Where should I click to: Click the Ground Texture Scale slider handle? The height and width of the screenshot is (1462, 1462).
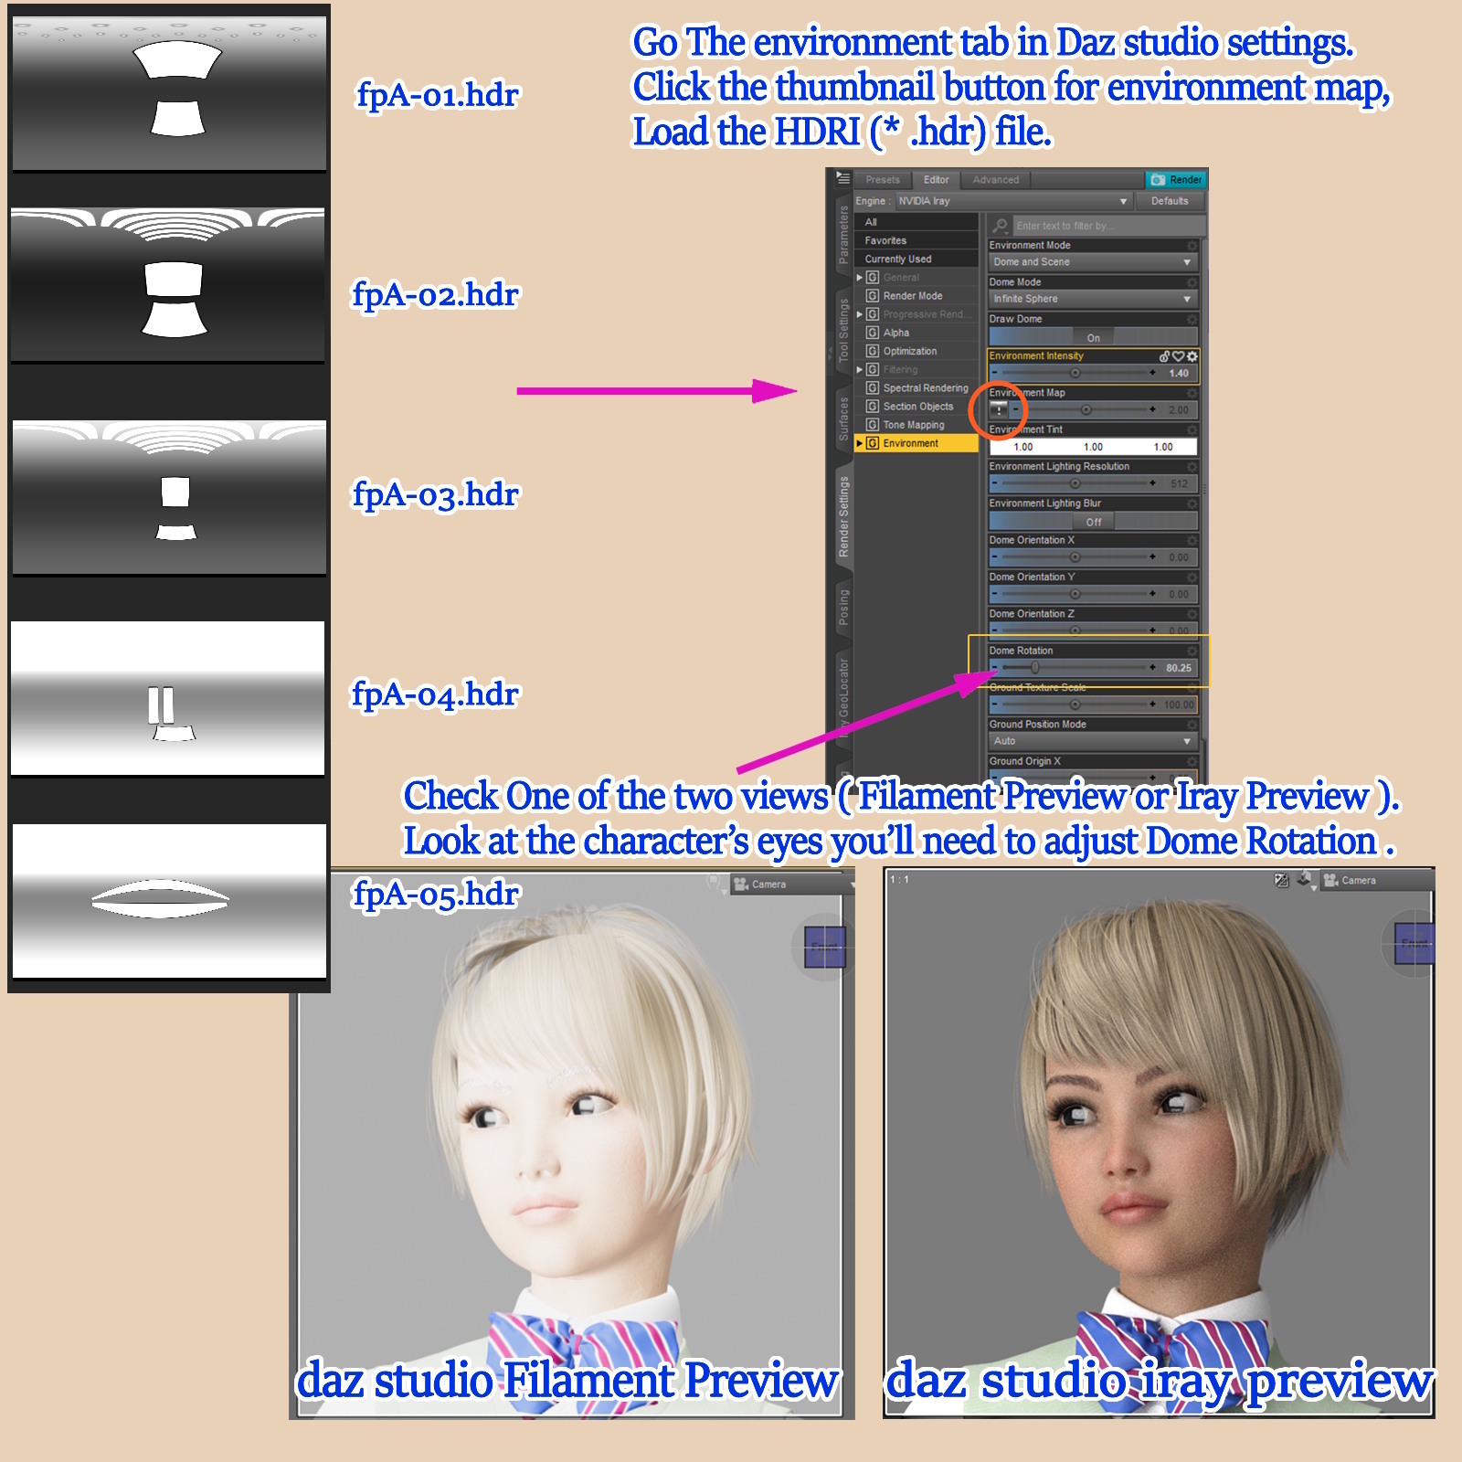tap(1075, 705)
